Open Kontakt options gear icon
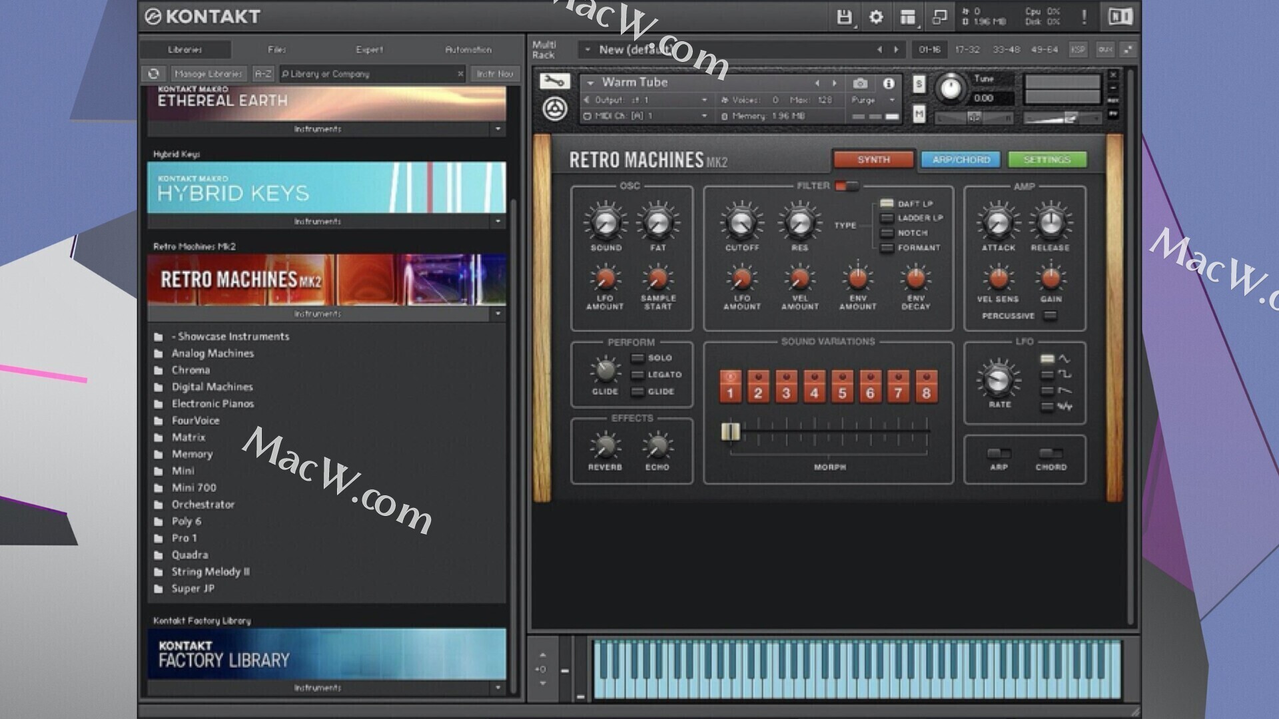Screen dimensions: 1279x719 (876, 17)
